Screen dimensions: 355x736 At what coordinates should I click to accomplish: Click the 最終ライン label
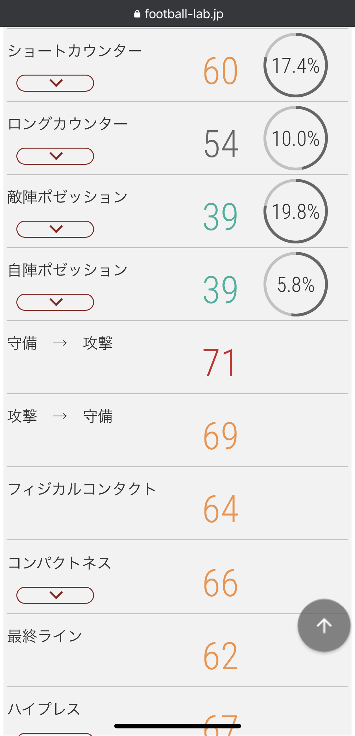(x=44, y=636)
